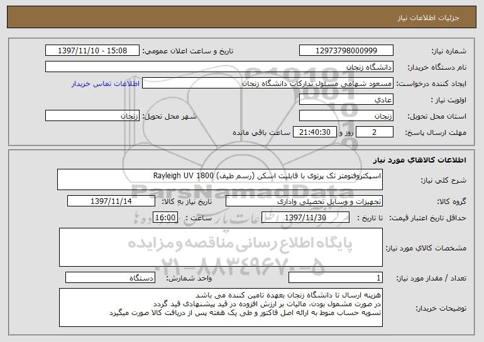The height and width of the screenshot is (342, 484).
Task: Click the label واحد شمارش
Action: pos(189,278)
